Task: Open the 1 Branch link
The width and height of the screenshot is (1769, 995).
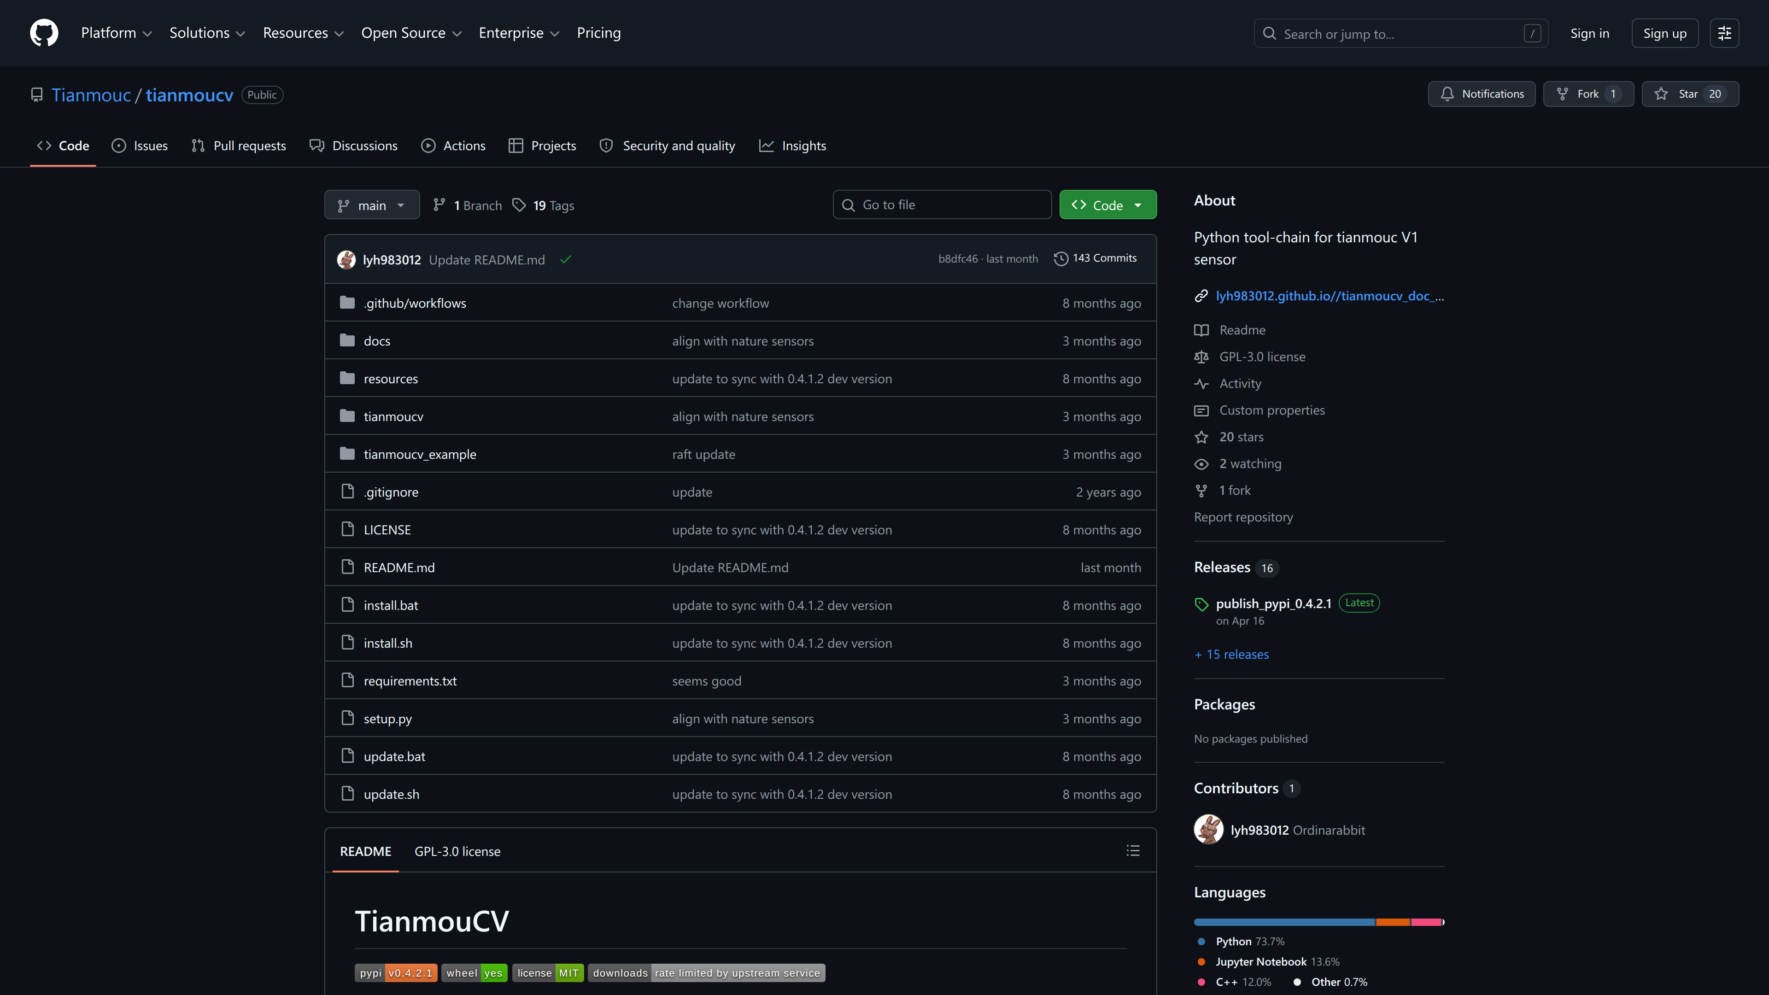Action: [x=468, y=205]
